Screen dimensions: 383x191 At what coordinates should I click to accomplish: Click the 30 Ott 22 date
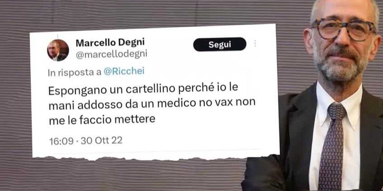(x=101, y=140)
